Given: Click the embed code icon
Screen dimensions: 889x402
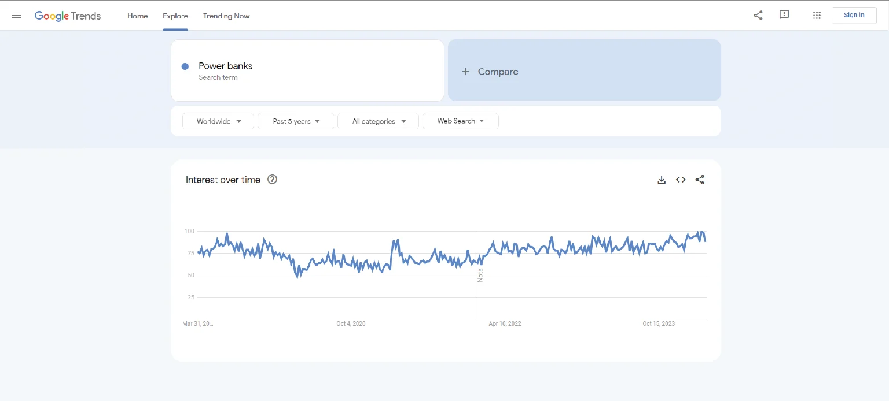Looking at the screenshot, I should tap(681, 180).
